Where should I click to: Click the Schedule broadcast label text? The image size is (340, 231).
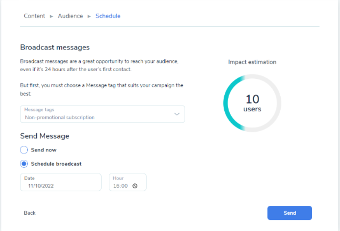[56, 164]
